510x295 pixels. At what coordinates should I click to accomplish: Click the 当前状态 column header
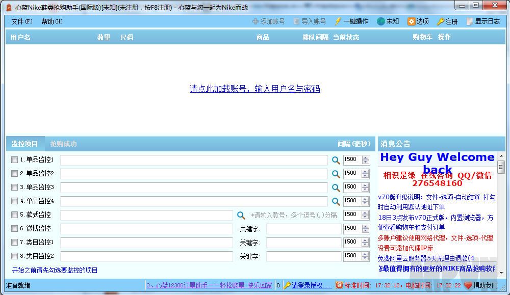pyautogui.click(x=346, y=37)
